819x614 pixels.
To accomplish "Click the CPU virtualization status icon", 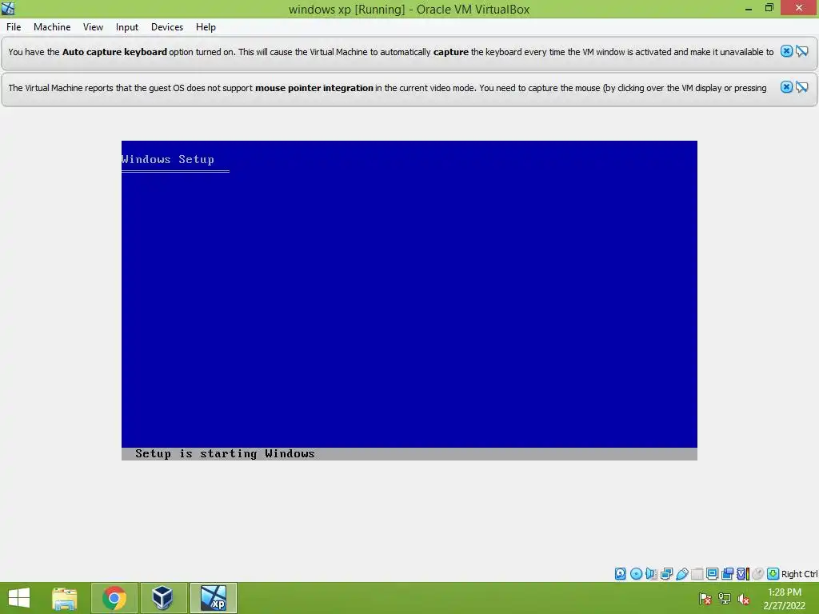I will pyautogui.click(x=743, y=574).
